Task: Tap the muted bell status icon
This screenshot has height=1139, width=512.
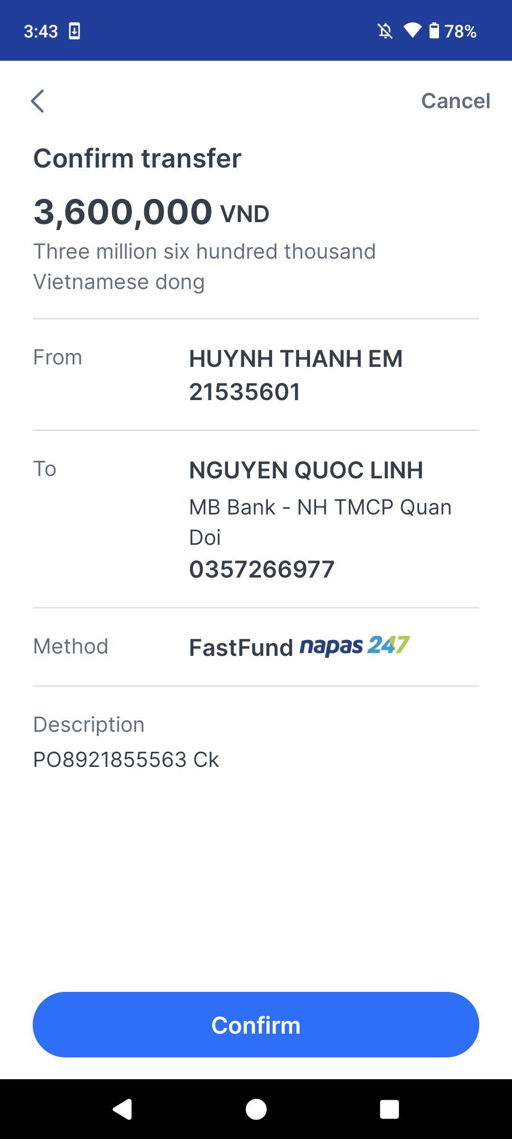Action: 385,31
